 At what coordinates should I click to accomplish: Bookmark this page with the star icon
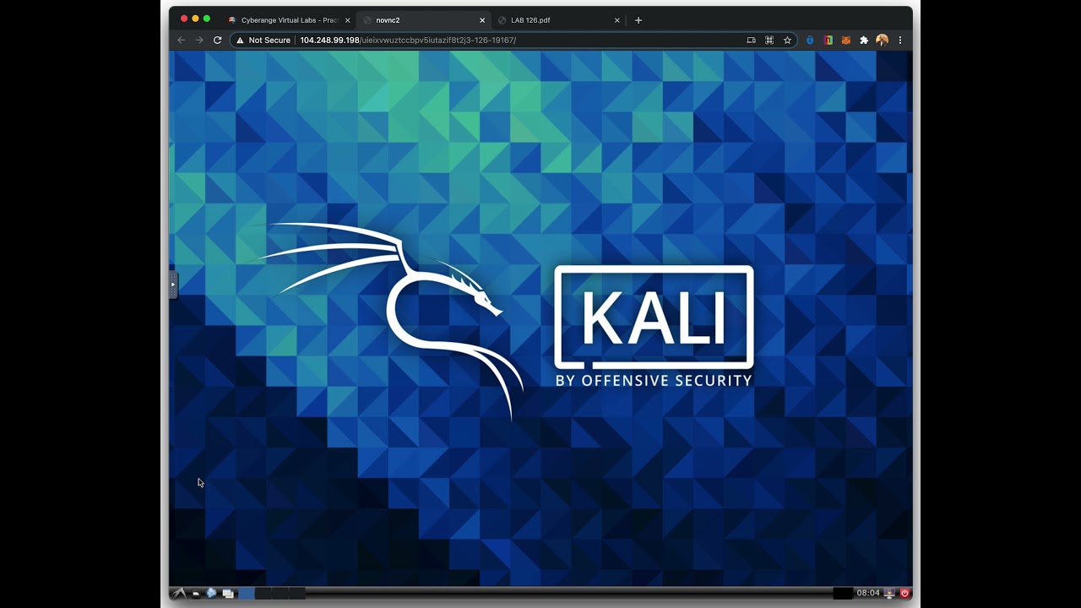[x=787, y=40]
